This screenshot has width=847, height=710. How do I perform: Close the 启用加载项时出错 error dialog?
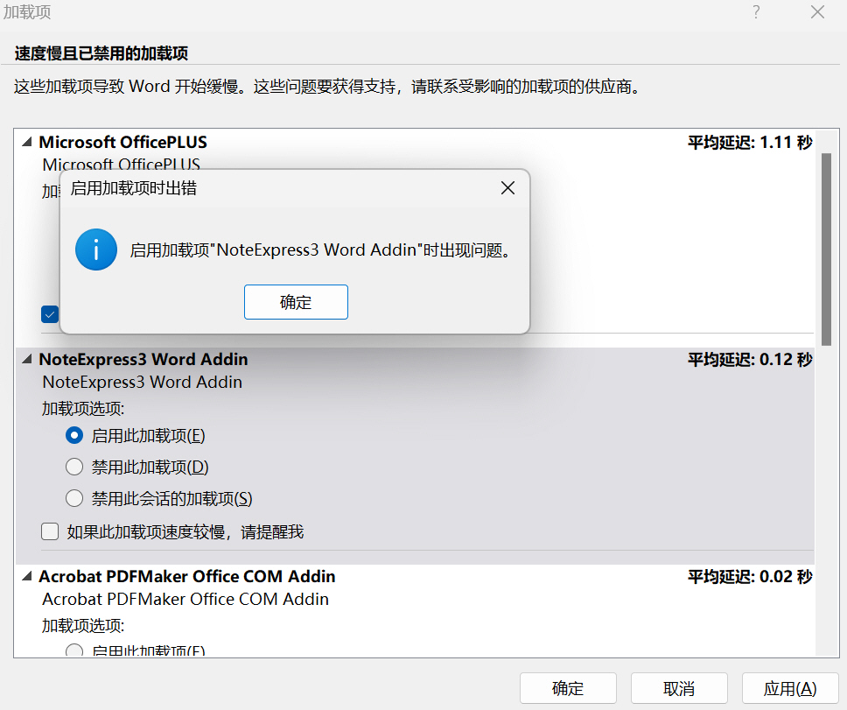[507, 188]
